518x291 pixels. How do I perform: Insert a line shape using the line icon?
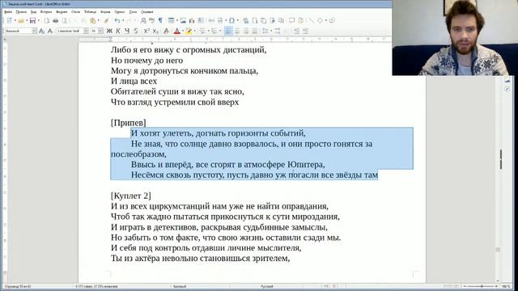click(311, 20)
